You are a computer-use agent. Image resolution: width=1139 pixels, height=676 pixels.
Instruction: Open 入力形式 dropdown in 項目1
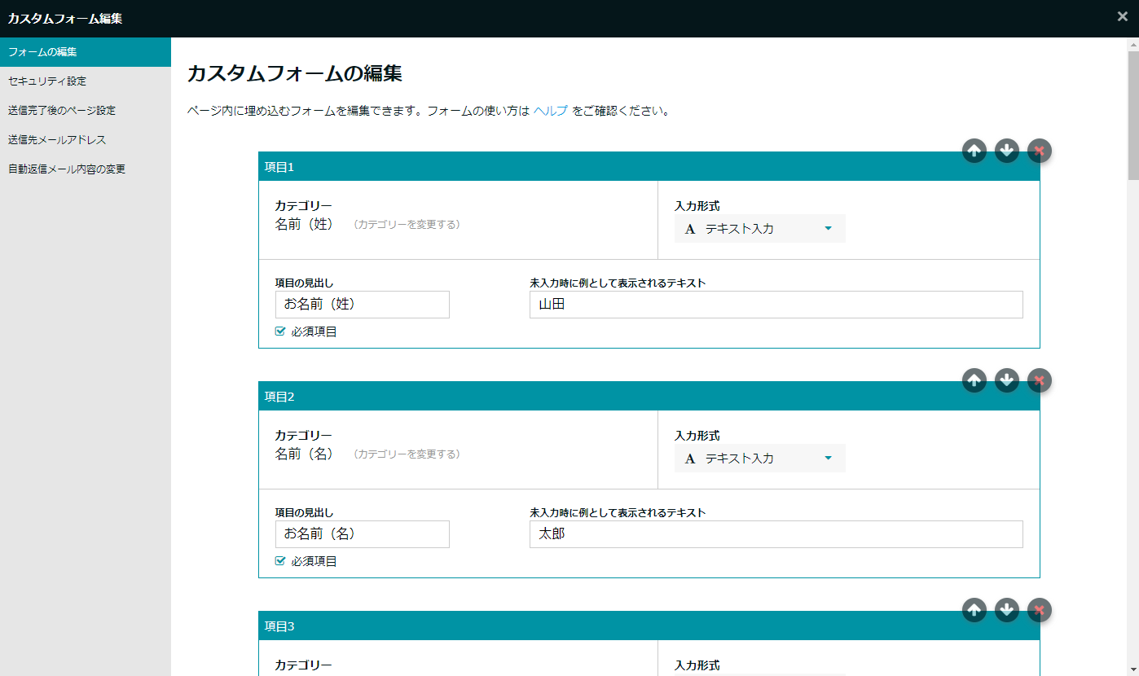click(x=760, y=229)
